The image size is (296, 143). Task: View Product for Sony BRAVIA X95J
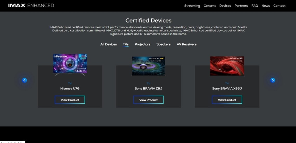(227, 100)
